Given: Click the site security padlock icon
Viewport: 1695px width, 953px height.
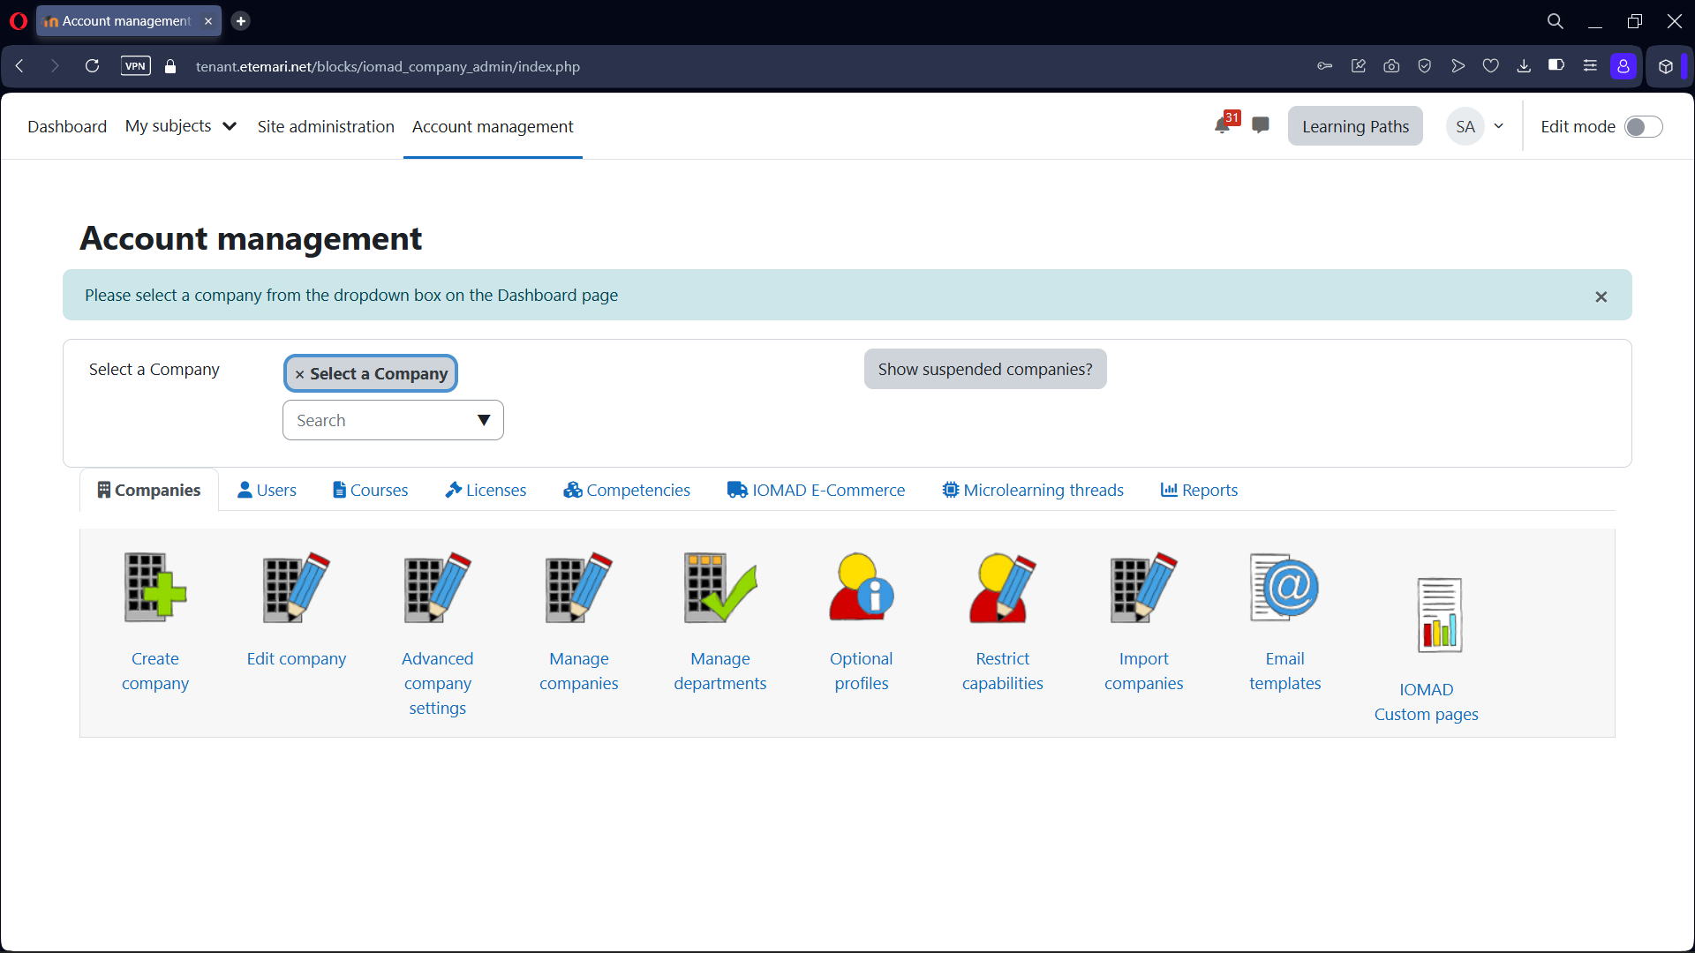Looking at the screenshot, I should coord(170,66).
